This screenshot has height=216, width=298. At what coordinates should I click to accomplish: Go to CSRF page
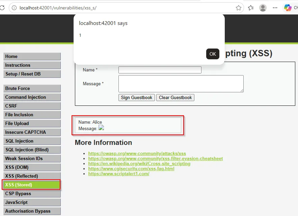pos(32,106)
